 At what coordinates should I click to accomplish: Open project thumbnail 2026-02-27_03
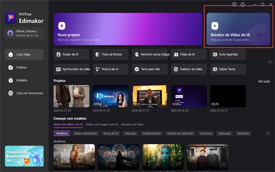(x=71, y=96)
